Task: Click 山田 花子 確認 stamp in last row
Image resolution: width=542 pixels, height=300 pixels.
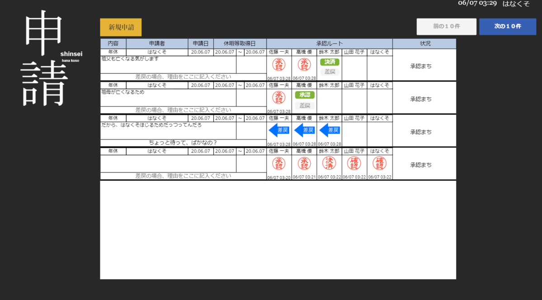Action: pos(354,163)
